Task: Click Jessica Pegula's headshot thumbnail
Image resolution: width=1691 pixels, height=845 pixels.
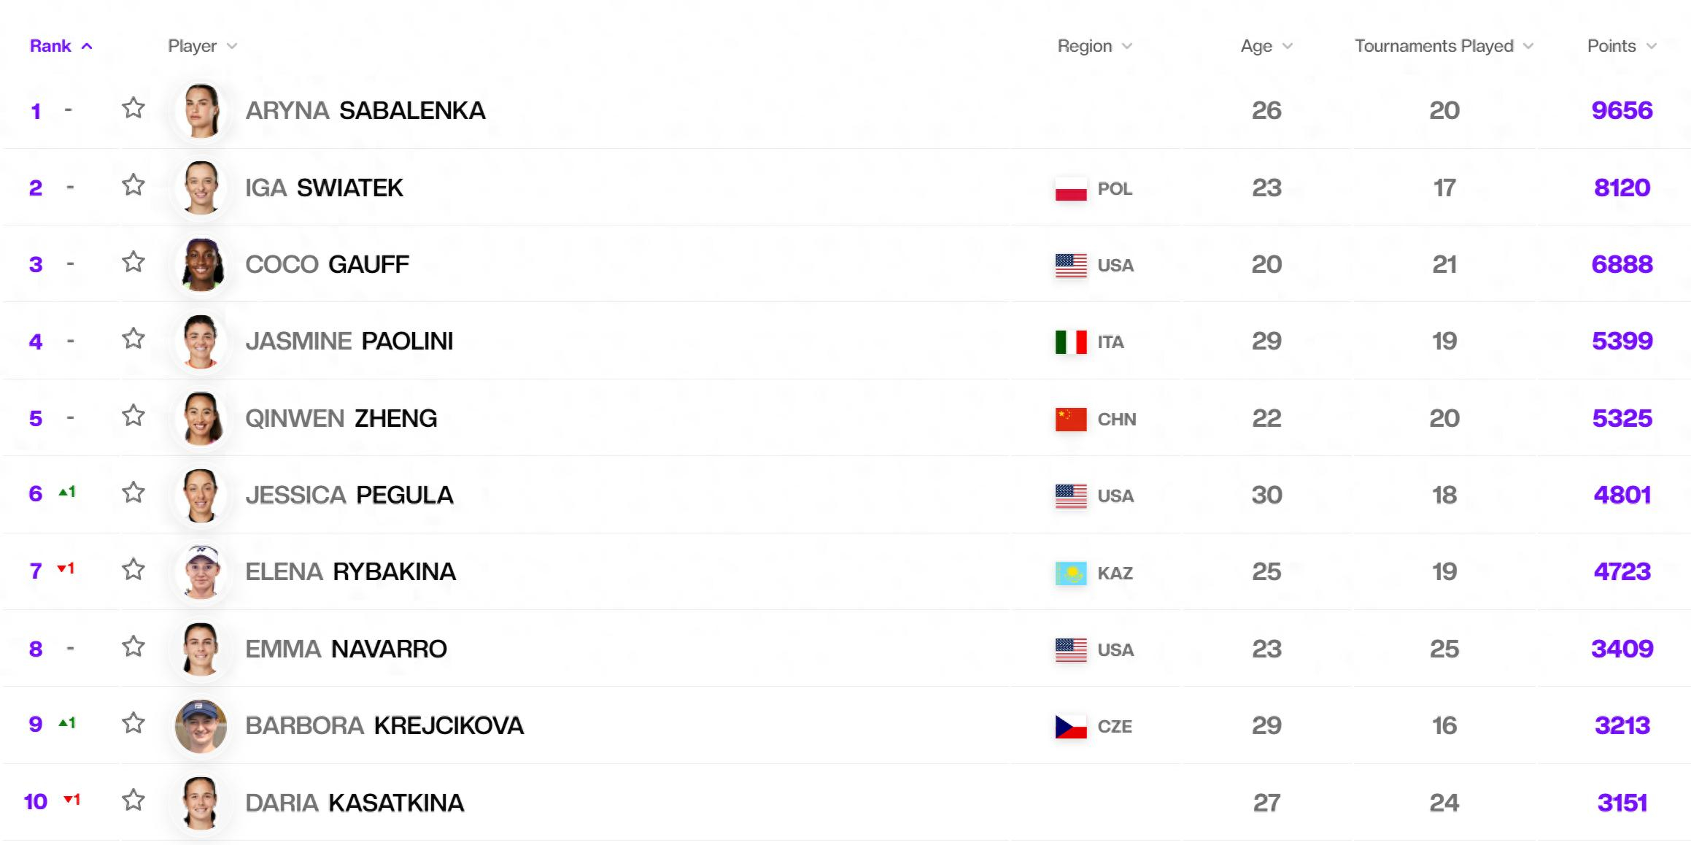Action: coord(201,495)
